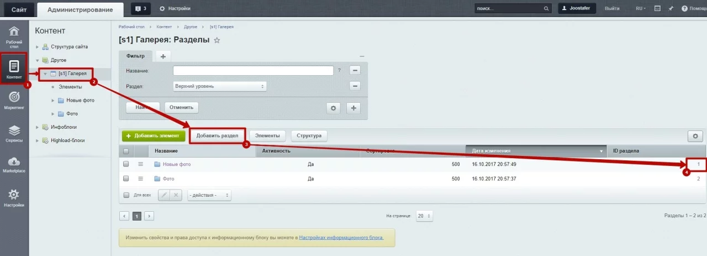Open the действия dropdown
This screenshot has height=256, width=707.
[x=209, y=195]
